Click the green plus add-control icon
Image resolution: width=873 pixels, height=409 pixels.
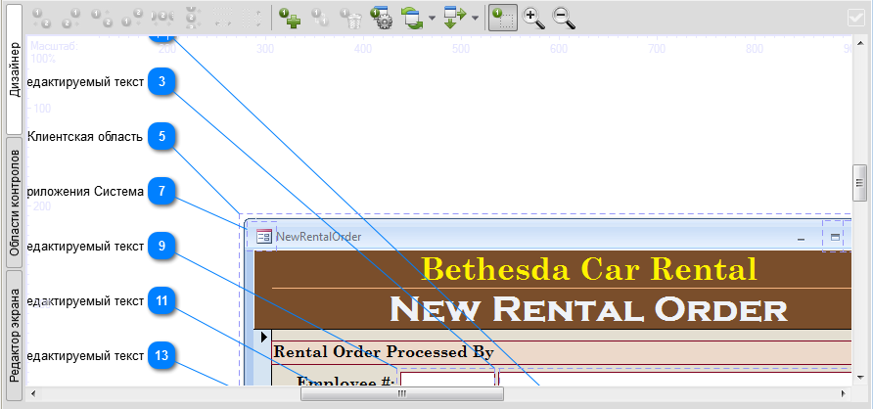tap(290, 18)
